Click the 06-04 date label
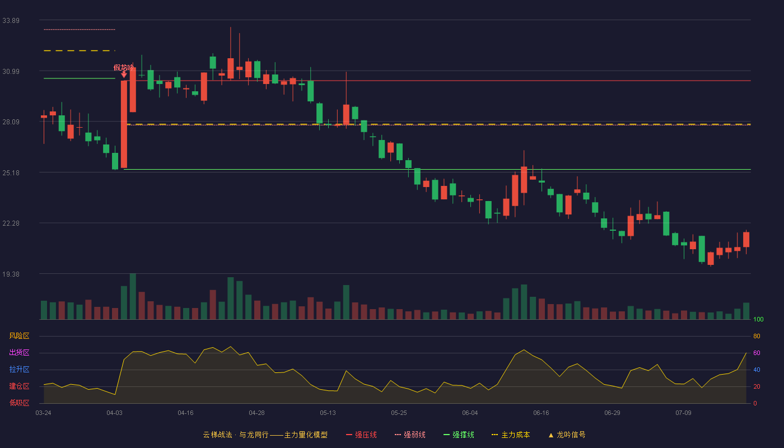The image size is (784, 448). click(x=470, y=413)
